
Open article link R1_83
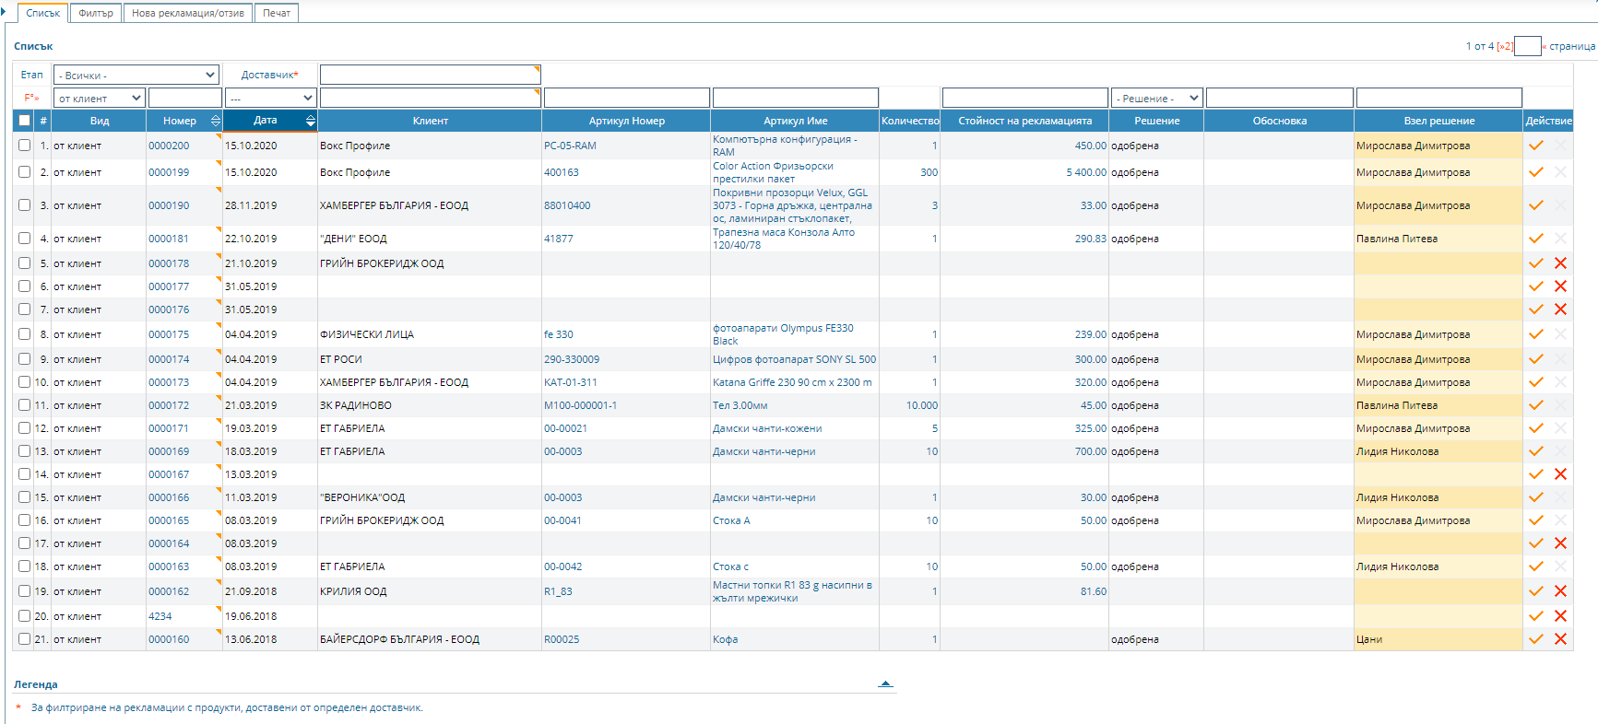(558, 591)
